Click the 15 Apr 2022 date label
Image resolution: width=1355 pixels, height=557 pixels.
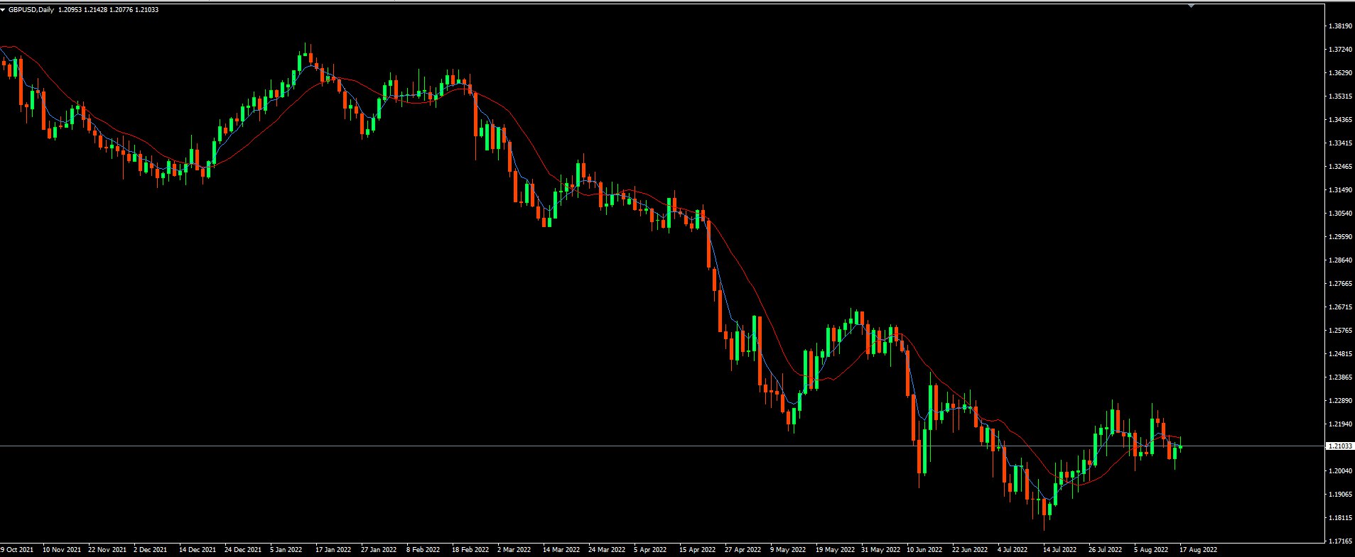[697, 550]
